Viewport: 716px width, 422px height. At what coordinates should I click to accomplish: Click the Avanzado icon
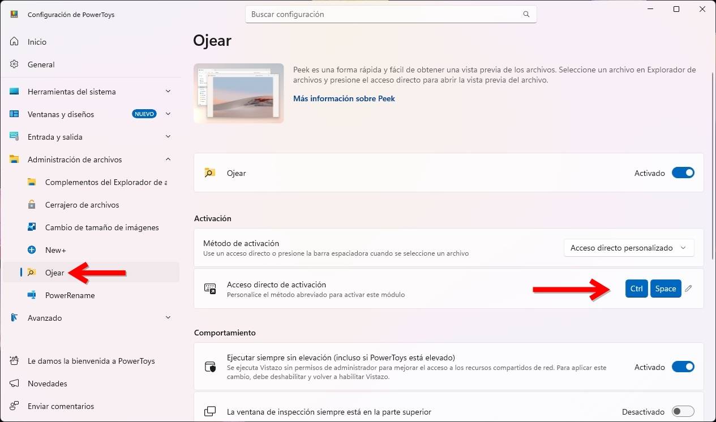click(15, 318)
